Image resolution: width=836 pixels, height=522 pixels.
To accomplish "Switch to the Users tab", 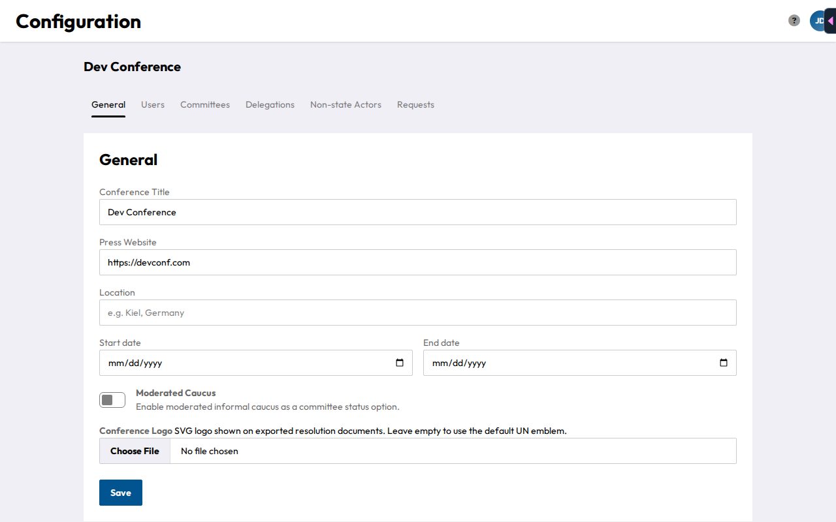I will coord(153,104).
